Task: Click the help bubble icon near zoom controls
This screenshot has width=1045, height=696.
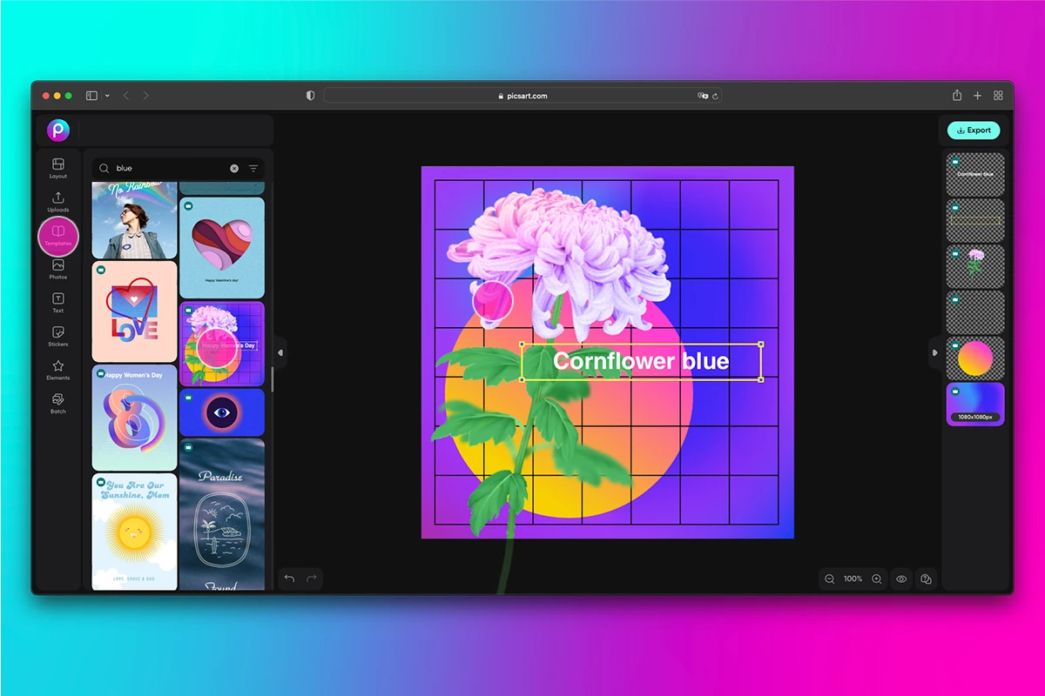Action: (x=926, y=579)
